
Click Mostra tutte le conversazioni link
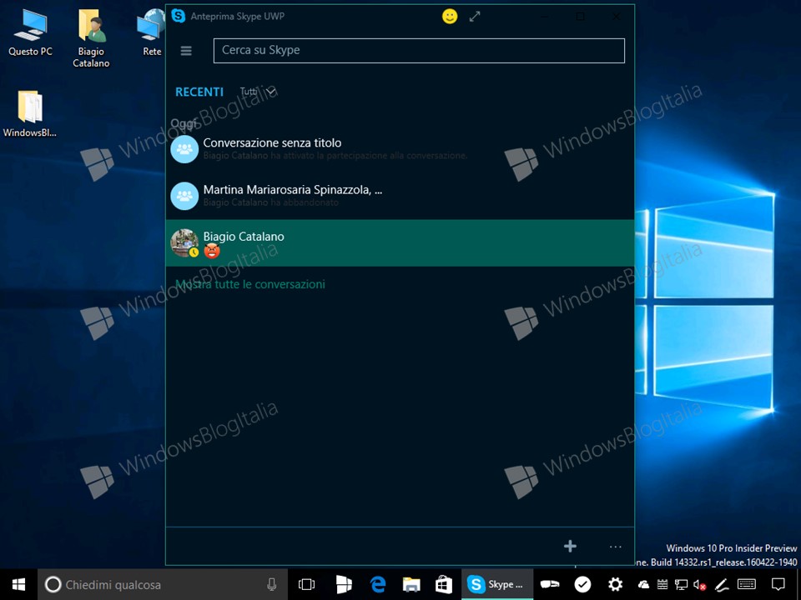click(x=250, y=284)
